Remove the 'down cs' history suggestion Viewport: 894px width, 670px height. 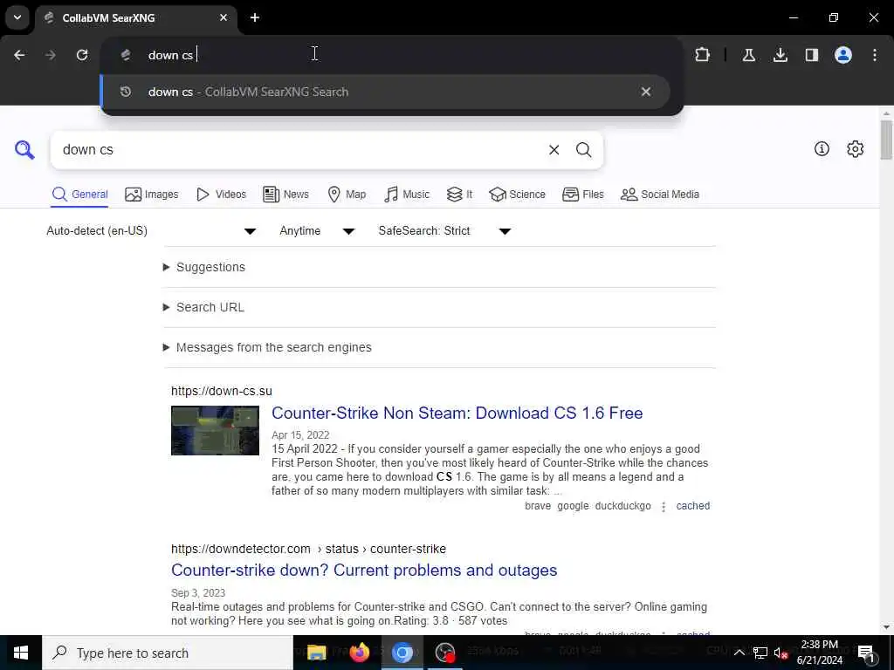click(x=645, y=92)
